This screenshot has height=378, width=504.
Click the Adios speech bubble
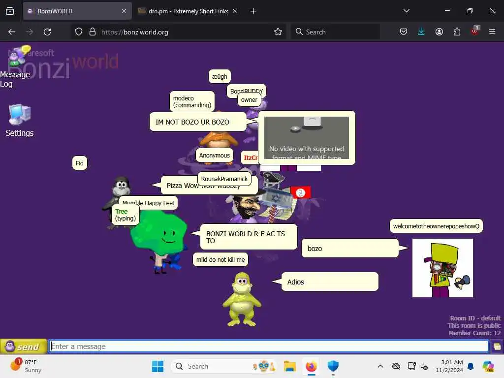click(x=330, y=282)
